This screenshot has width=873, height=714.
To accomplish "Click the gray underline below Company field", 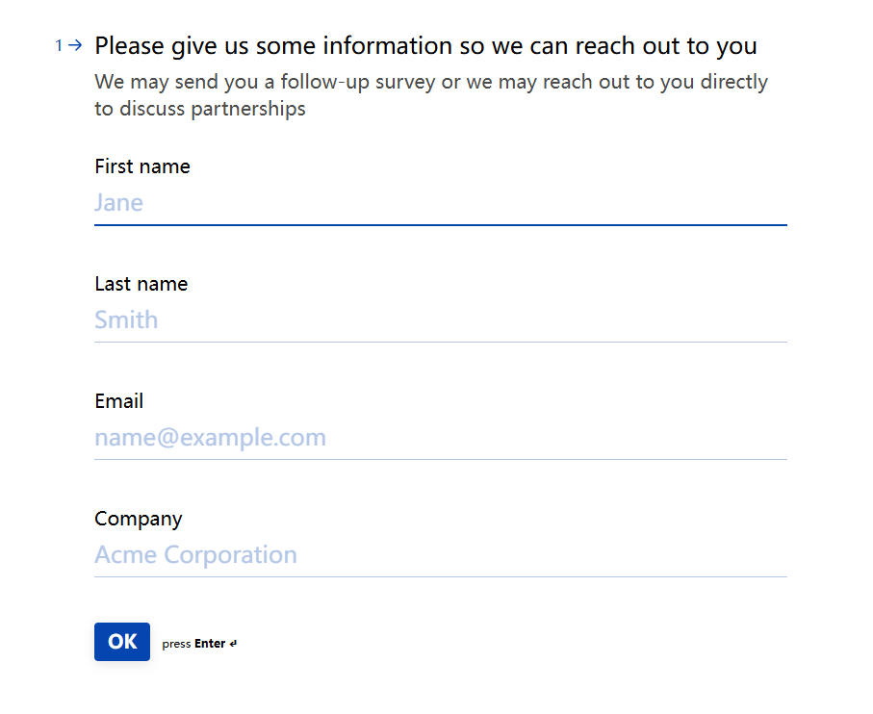I will [440, 576].
